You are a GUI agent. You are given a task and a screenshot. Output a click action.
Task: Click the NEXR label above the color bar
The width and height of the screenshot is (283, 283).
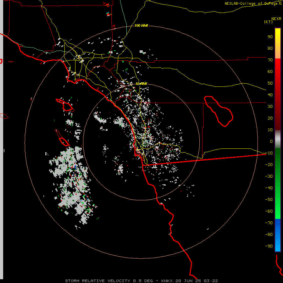[276, 19]
